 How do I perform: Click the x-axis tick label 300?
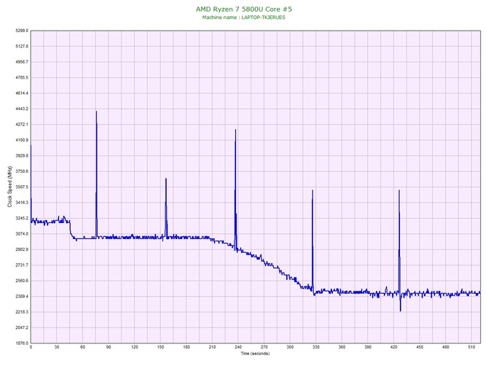tap(290, 347)
